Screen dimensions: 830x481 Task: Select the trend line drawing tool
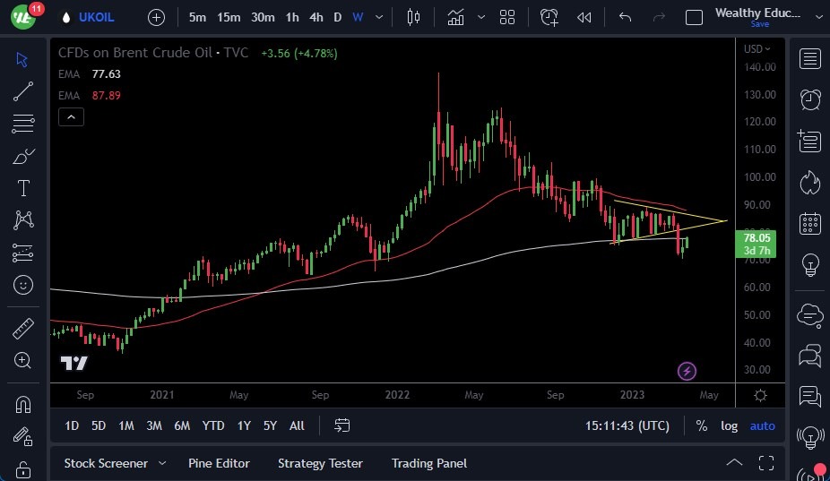(23, 90)
